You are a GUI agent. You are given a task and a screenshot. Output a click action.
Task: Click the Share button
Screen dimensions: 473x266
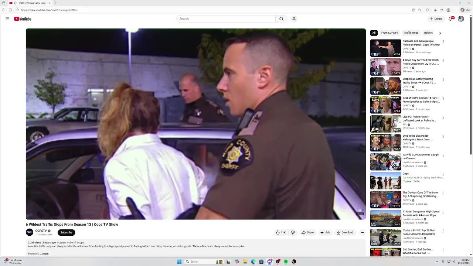(x=307, y=232)
